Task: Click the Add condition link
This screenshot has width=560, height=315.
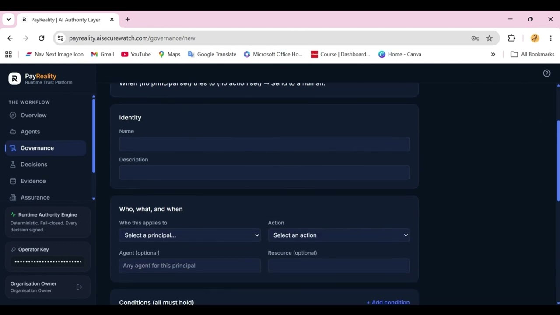Action: pyautogui.click(x=388, y=302)
